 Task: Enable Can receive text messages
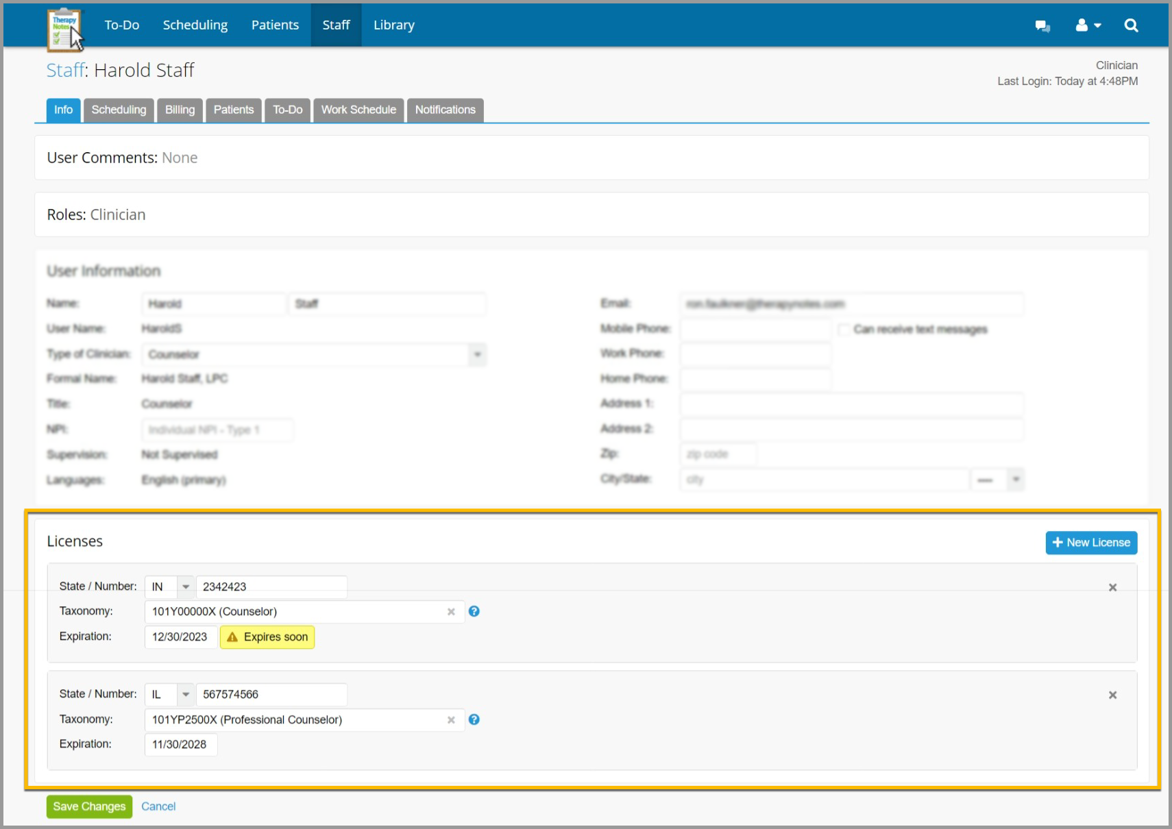pyautogui.click(x=844, y=329)
